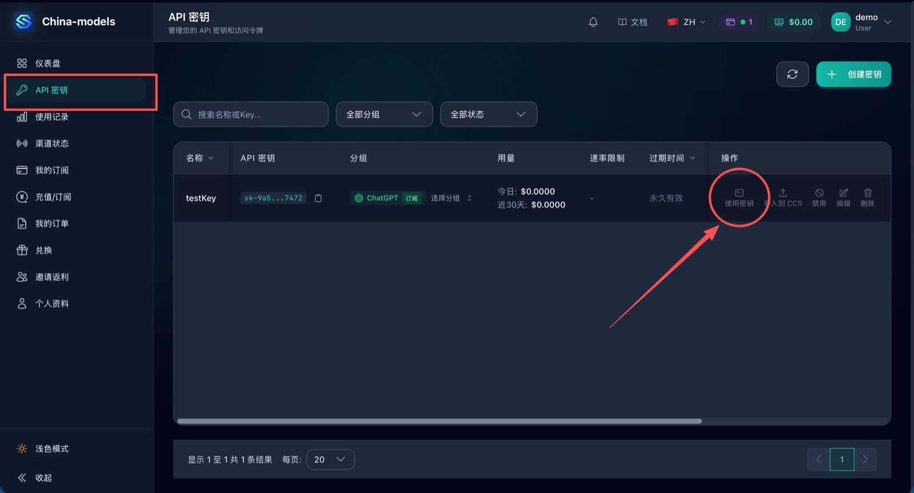Go to next page arrow
Screen dimensions: 914x493
(x=865, y=459)
